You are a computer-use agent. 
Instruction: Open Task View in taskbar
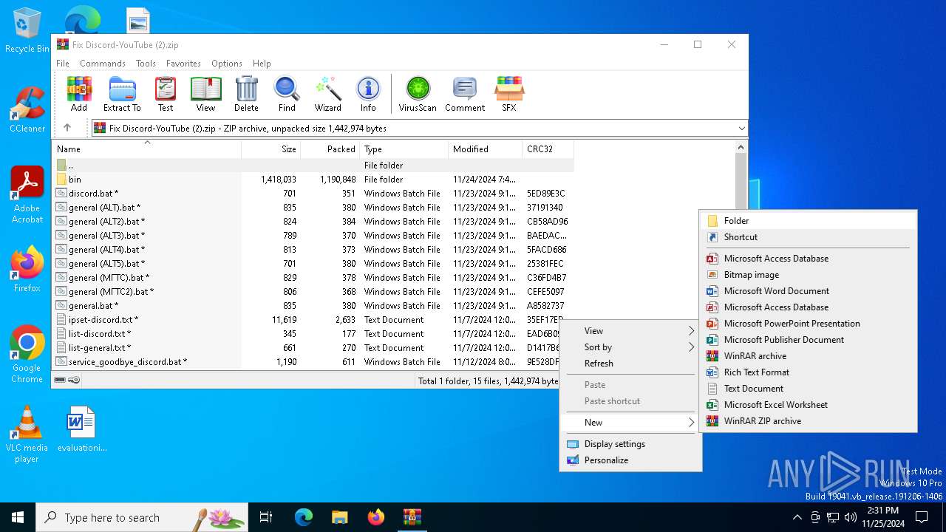266,517
